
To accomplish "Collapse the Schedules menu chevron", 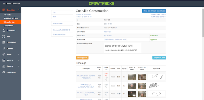I will [x=19, y=10].
